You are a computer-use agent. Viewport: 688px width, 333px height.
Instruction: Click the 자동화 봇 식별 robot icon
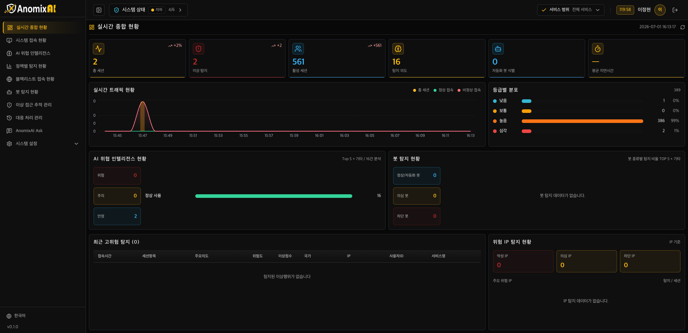[498, 49]
